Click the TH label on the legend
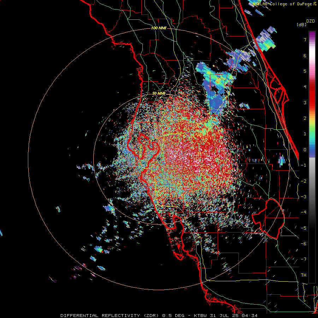Image resolution: width=318 pixels, height=318 pixels. coord(304,275)
